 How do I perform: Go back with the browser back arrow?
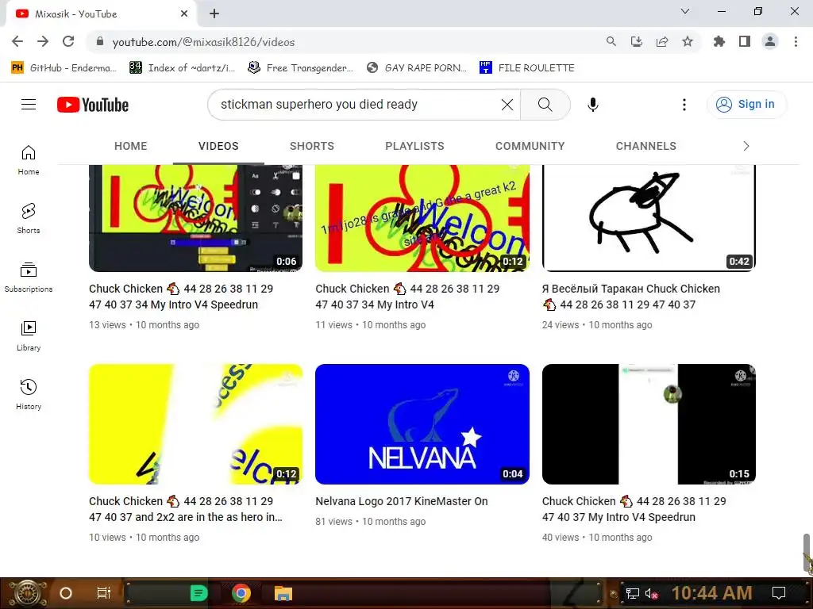(17, 41)
